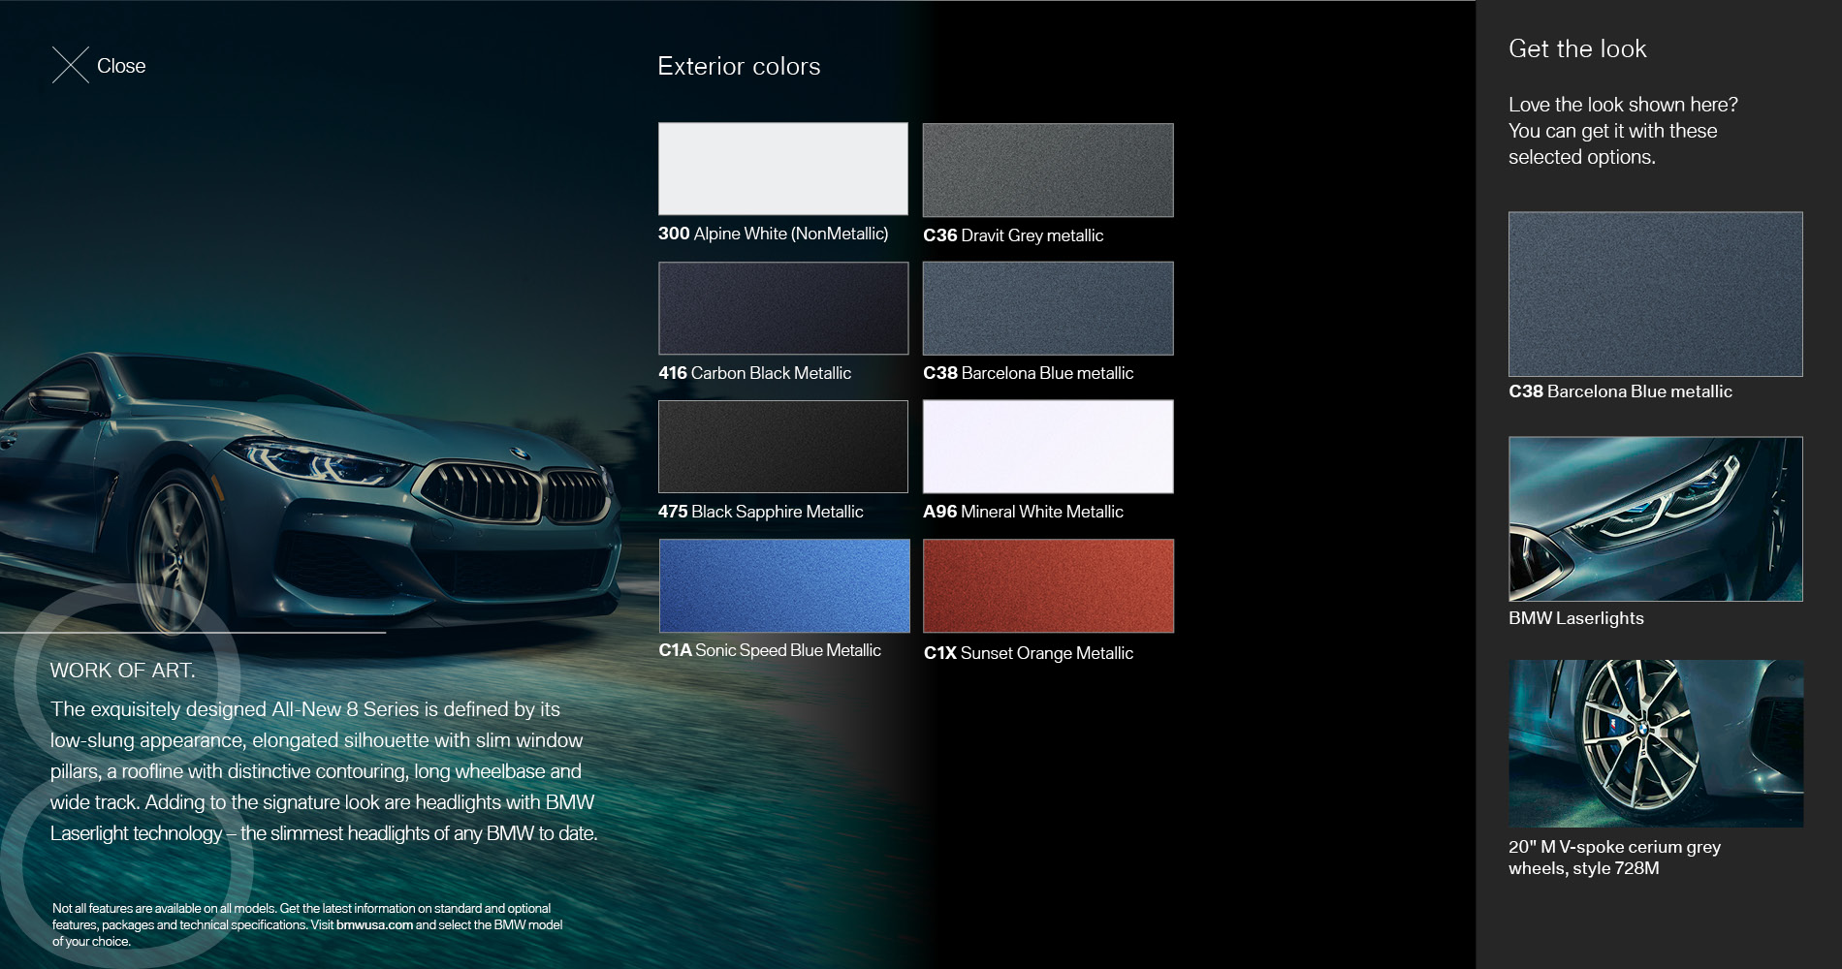Select the Alpine White color swatch
The image size is (1842, 969).
(783, 169)
